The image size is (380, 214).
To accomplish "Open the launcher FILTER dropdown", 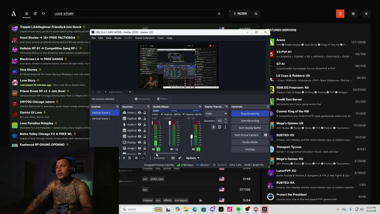I will [x=240, y=14].
